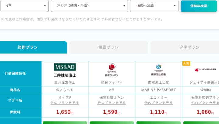Click the 保険料検索 search button
The height and width of the screenshot is (124, 219).
tap(199, 6)
